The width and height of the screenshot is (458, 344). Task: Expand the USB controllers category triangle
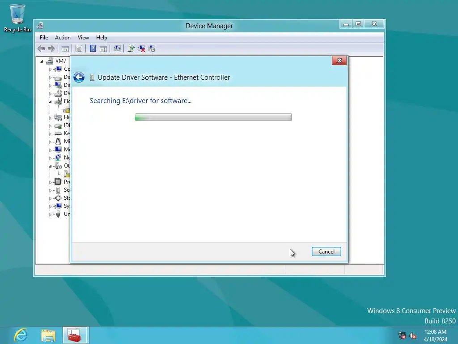[x=50, y=215]
